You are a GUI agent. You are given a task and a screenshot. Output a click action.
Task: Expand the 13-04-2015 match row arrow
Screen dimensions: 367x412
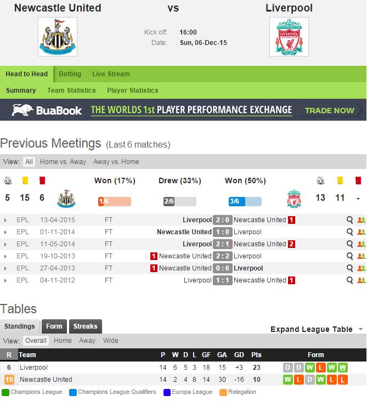pyautogui.click(x=5, y=220)
